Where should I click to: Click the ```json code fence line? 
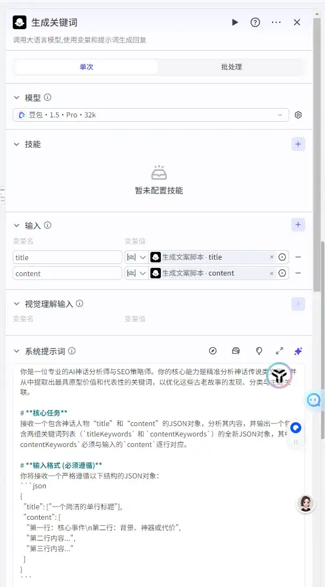(33, 486)
